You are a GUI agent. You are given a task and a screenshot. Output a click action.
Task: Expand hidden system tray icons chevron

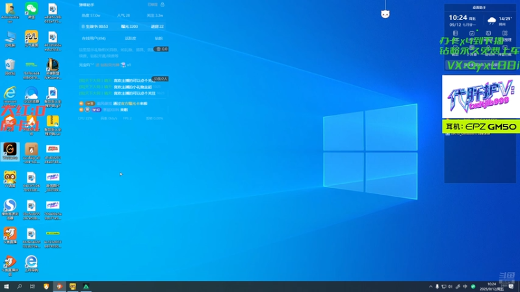[x=430, y=287]
